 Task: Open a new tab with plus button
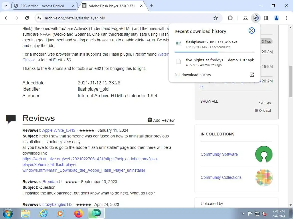(x=152, y=6)
